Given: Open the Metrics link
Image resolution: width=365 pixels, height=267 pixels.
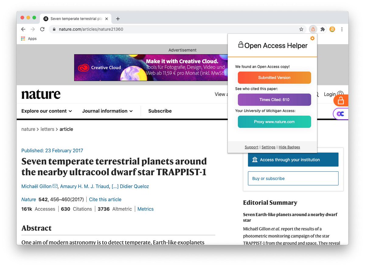Looking at the screenshot, I should point(145,209).
